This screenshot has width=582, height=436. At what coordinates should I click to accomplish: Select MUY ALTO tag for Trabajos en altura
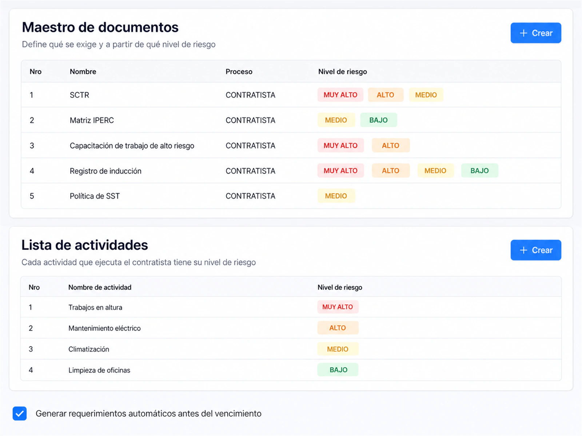point(338,307)
